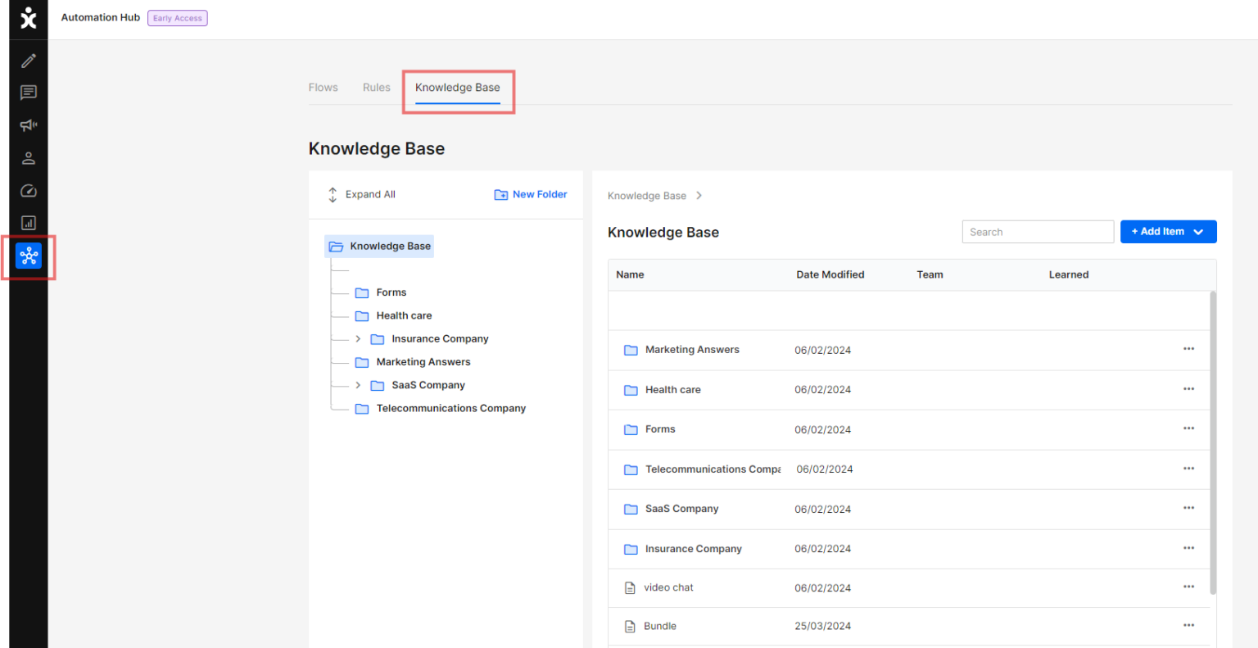Open the chat conversations icon in sidebar
The height and width of the screenshot is (648, 1258).
(28, 93)
